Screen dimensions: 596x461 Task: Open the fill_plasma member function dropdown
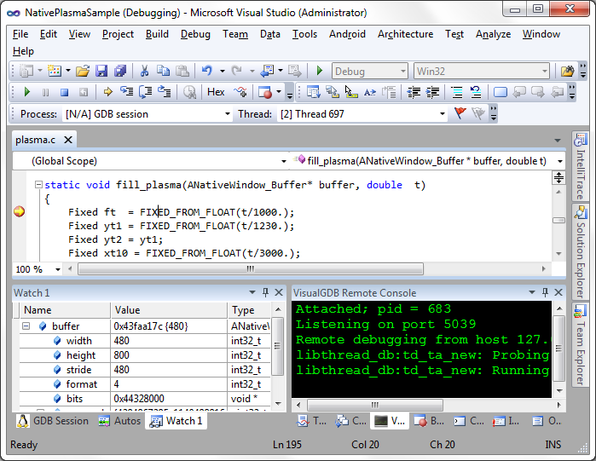[428, 161]
